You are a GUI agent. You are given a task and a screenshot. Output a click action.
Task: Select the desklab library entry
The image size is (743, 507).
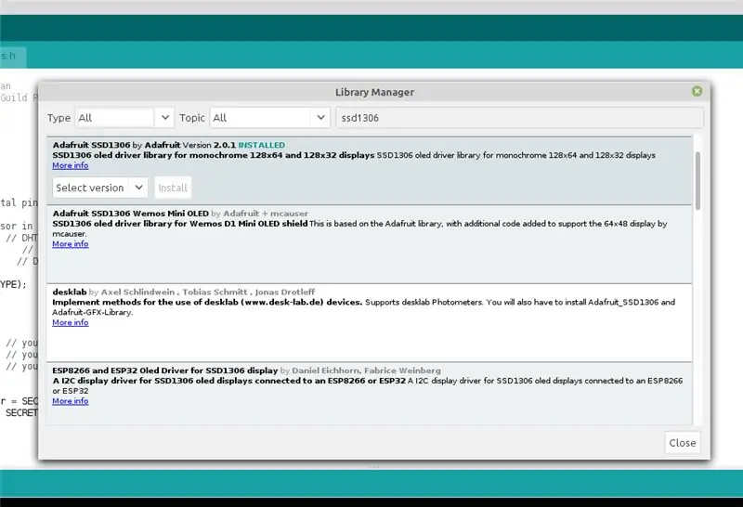point(369,323)
